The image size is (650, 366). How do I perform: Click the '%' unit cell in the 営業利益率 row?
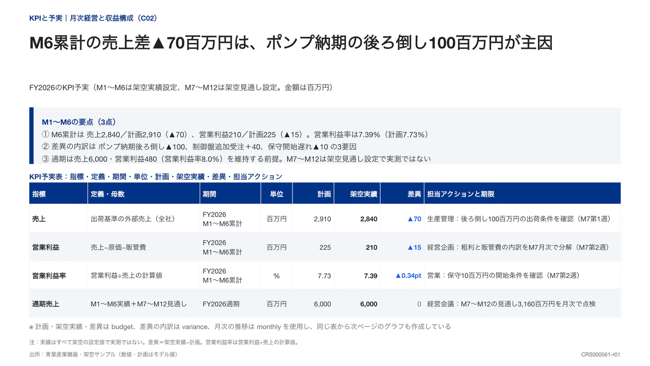coord(277,276)
